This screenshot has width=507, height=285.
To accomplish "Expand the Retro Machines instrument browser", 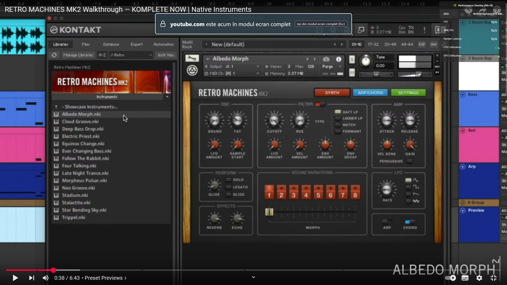I will 167,97.
